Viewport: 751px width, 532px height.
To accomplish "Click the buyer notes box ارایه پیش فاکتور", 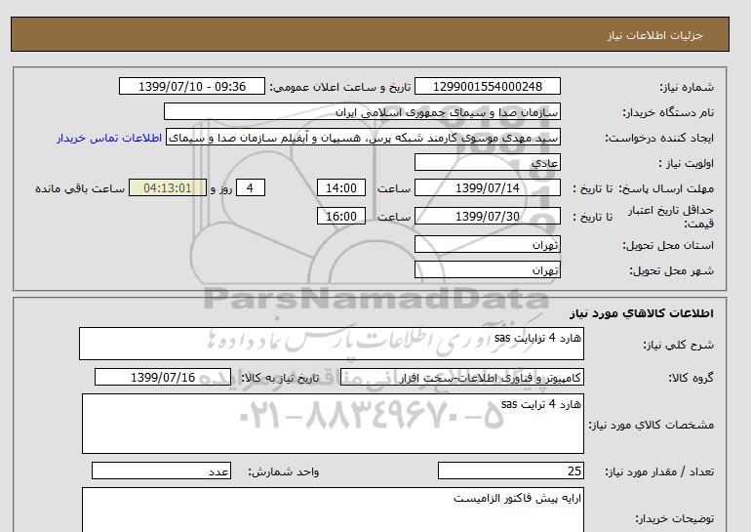I will click(333, 510).
